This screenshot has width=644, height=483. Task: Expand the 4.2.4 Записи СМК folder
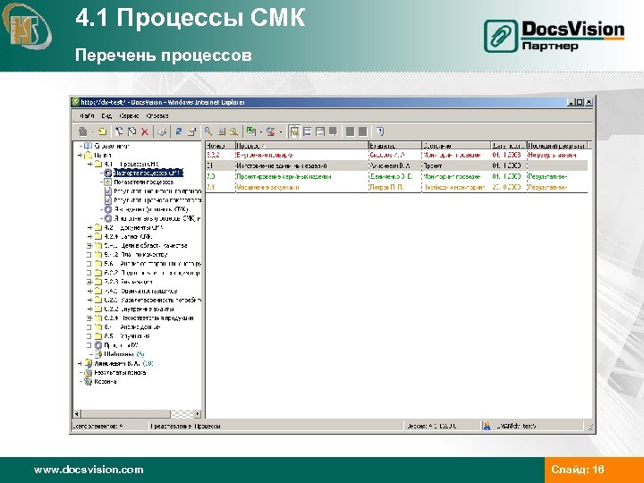pyautogui.click(x=90, y=236)
